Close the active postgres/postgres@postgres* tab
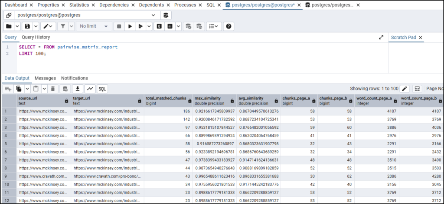The height and width of the screenshot is (204, 444). pos(299,5)
